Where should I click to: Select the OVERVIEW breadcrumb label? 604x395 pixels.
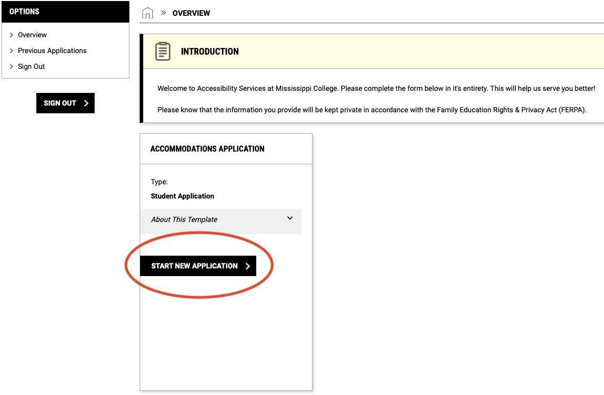[191, 13]
